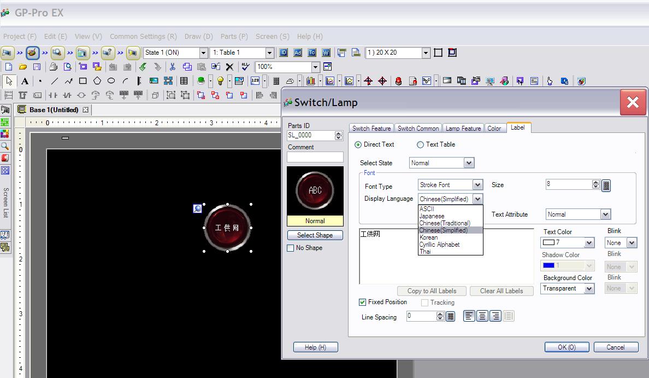The height and width of the screenshot is (378, 649).
Task: Pick the rectangle drawing tool
Action: point(82,81)
